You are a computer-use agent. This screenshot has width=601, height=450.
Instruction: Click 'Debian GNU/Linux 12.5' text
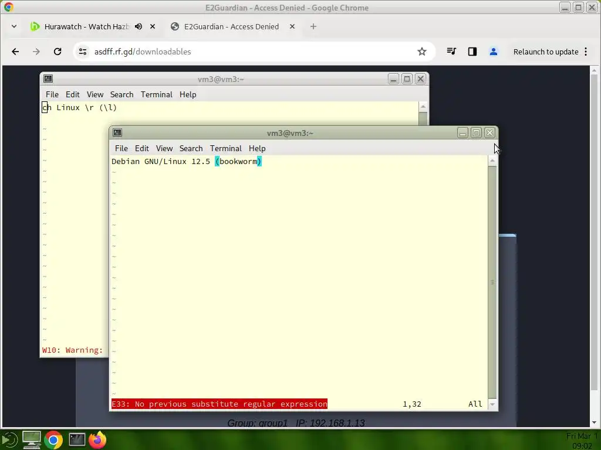(x=161, y=162)
